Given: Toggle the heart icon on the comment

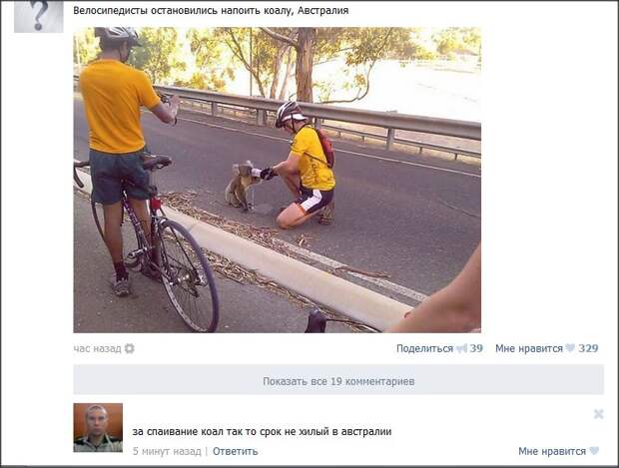Looking at the screenshot, I should [594, 451].
